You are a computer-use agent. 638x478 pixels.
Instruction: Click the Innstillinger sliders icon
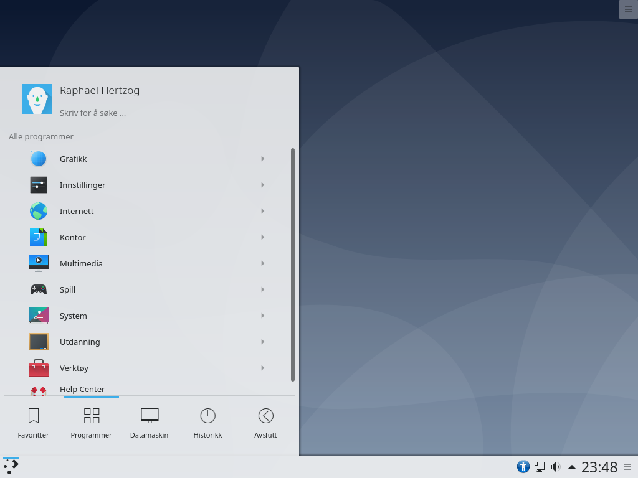pyautogui.click(x=39, y=185)
